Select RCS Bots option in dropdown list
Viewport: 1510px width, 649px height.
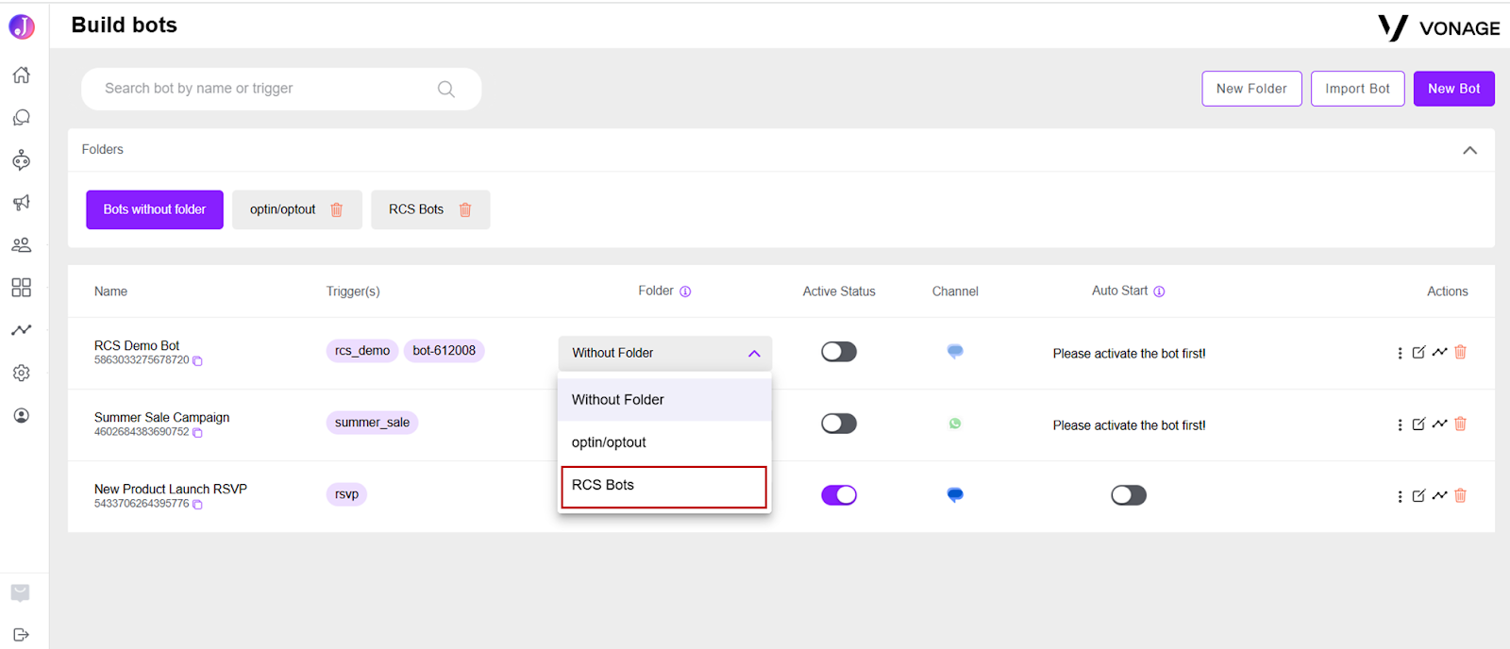click(x=664, y=487)
